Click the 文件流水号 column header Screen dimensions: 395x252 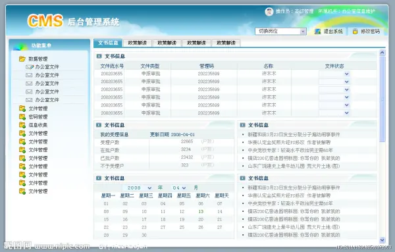tap(112, 66)
